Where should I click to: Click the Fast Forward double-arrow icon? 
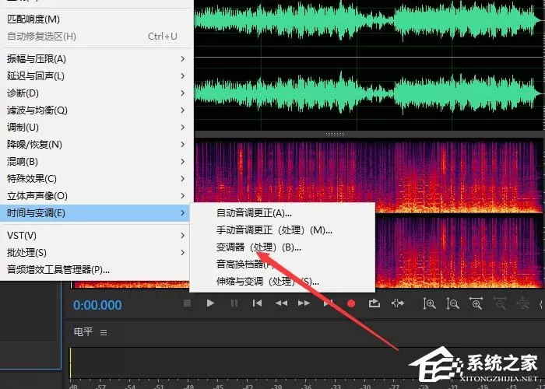[304, 303]
